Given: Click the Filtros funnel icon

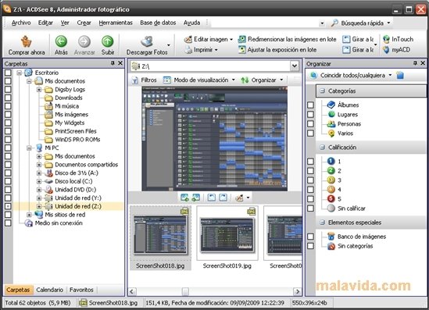Looking at the screenshot, I should [x=135, y=80].
